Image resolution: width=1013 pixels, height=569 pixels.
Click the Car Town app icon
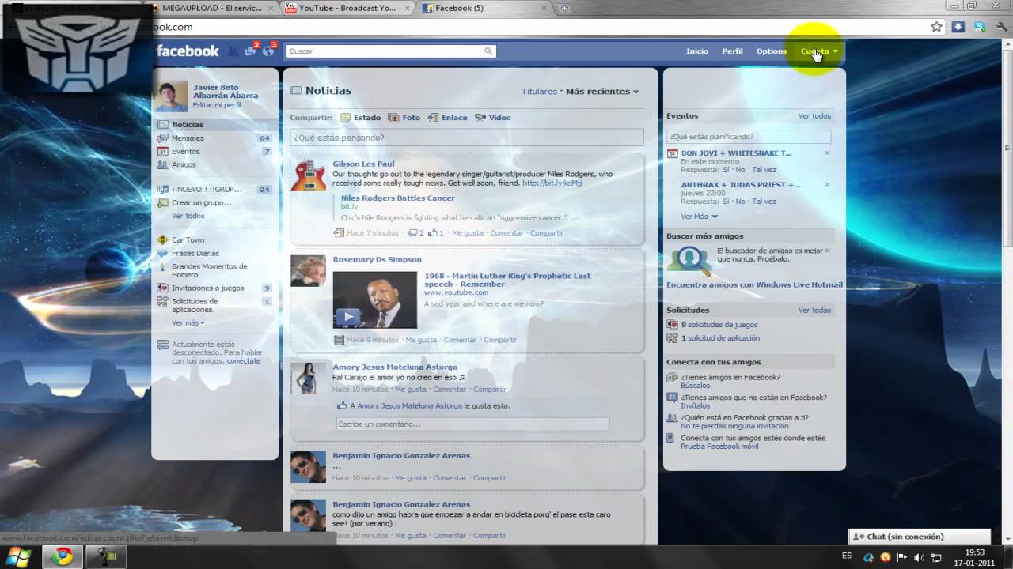click(x=162, y=239)
